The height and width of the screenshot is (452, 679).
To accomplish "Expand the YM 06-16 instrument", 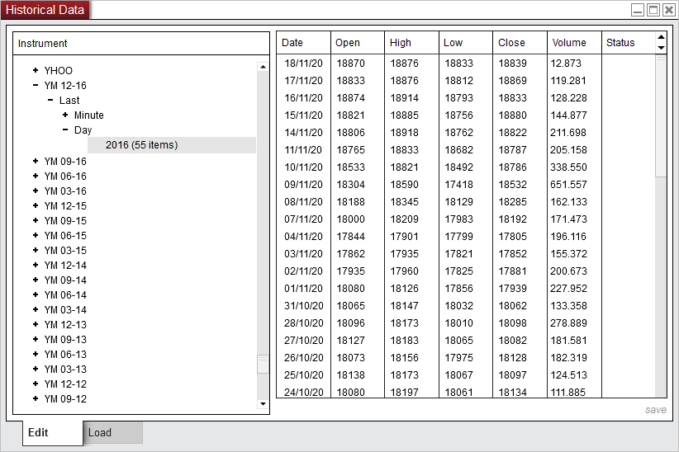I will (x=36, y=176).
